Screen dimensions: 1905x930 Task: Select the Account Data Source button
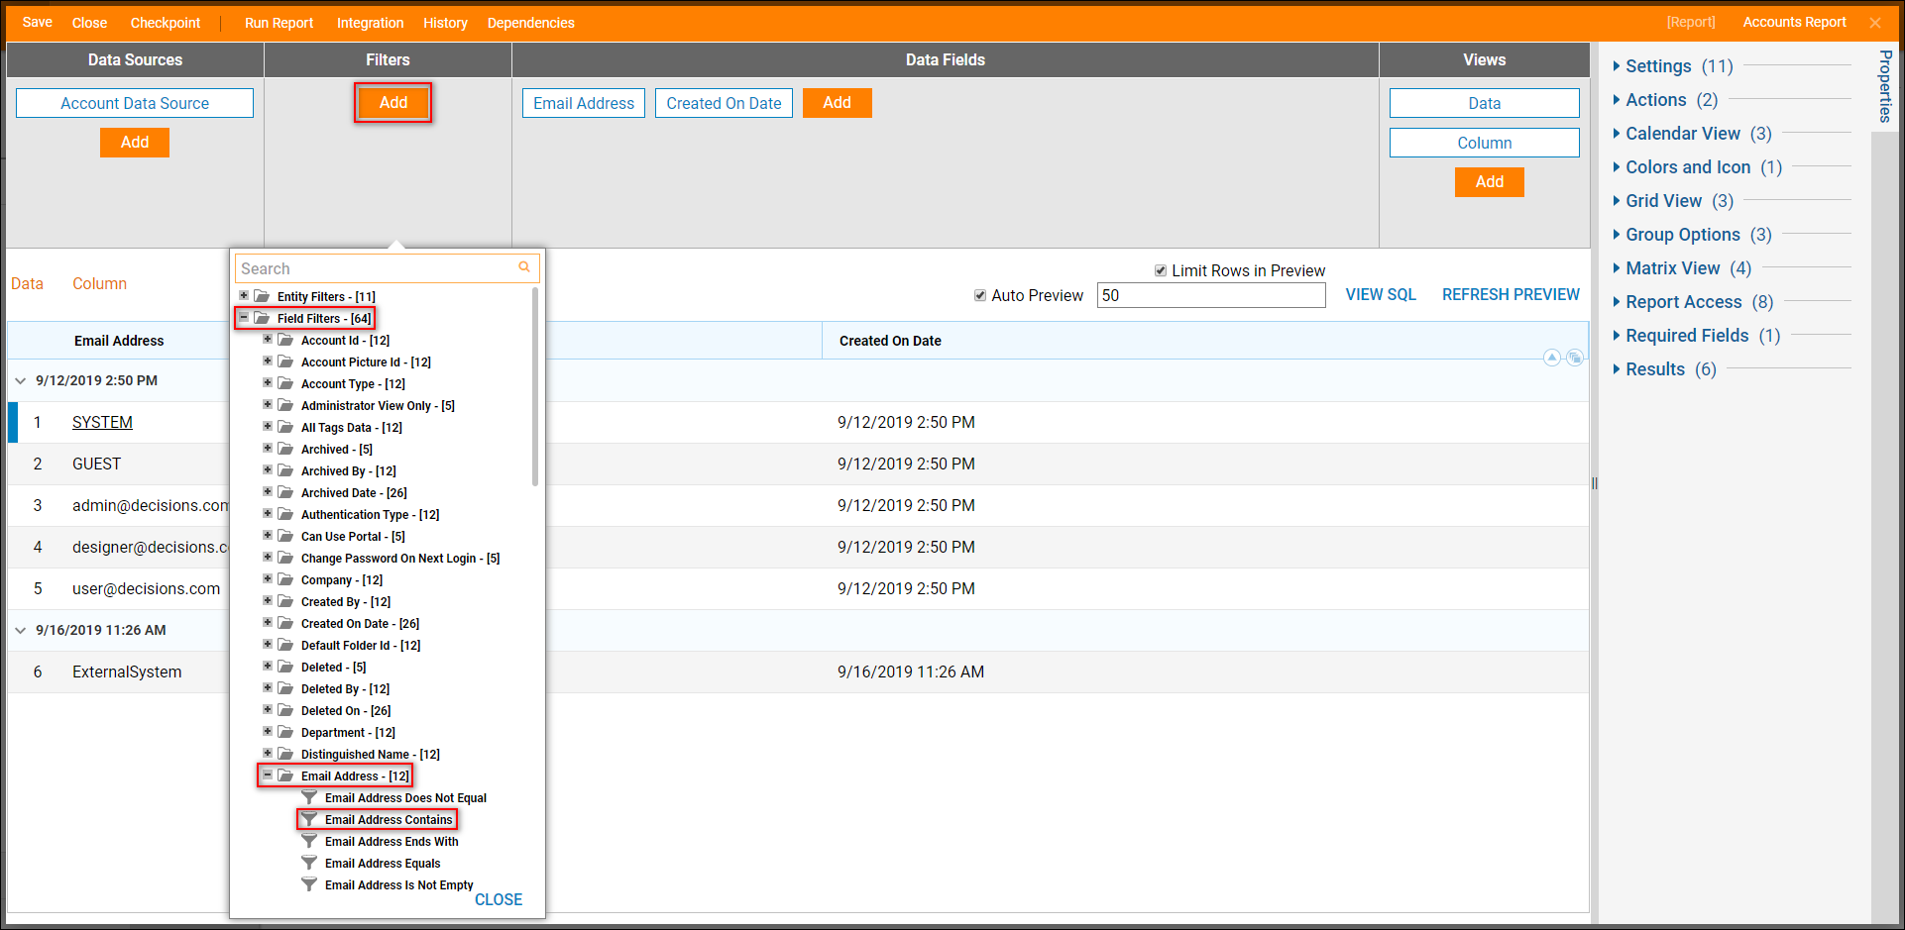click(x=135, y=103)
